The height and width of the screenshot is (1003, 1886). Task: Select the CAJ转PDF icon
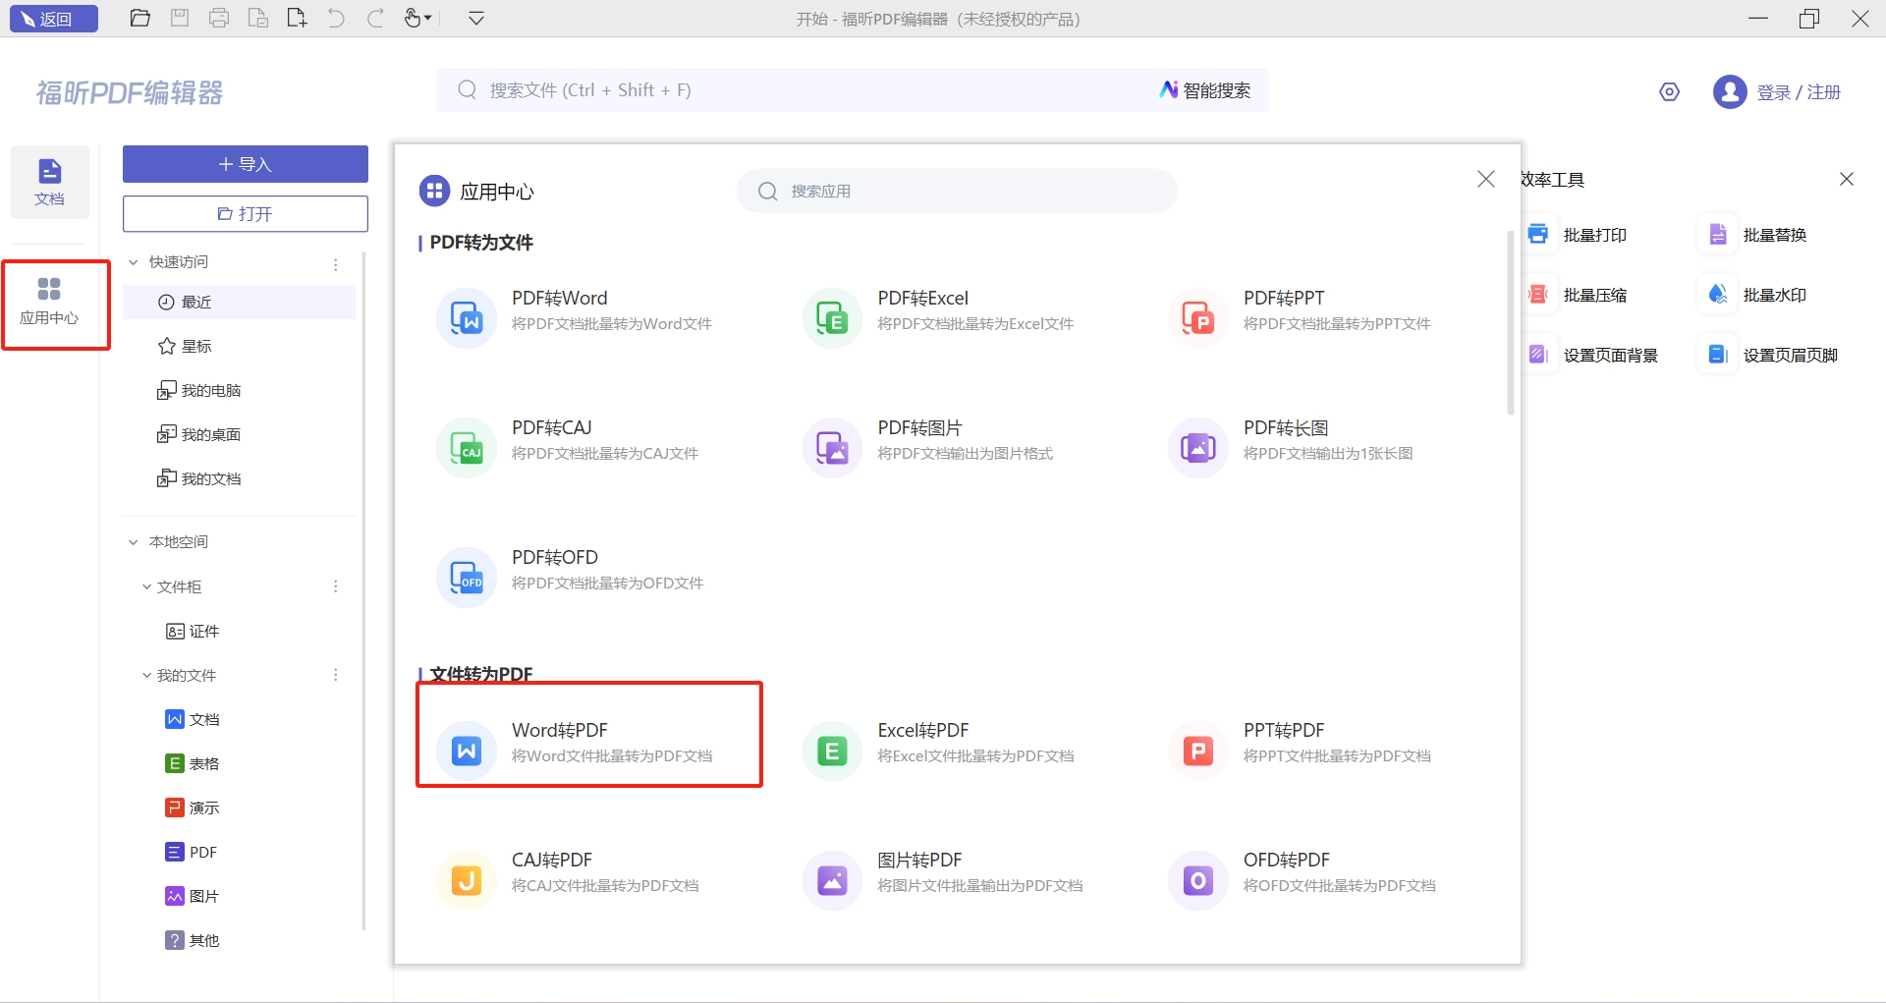point(466,880)
